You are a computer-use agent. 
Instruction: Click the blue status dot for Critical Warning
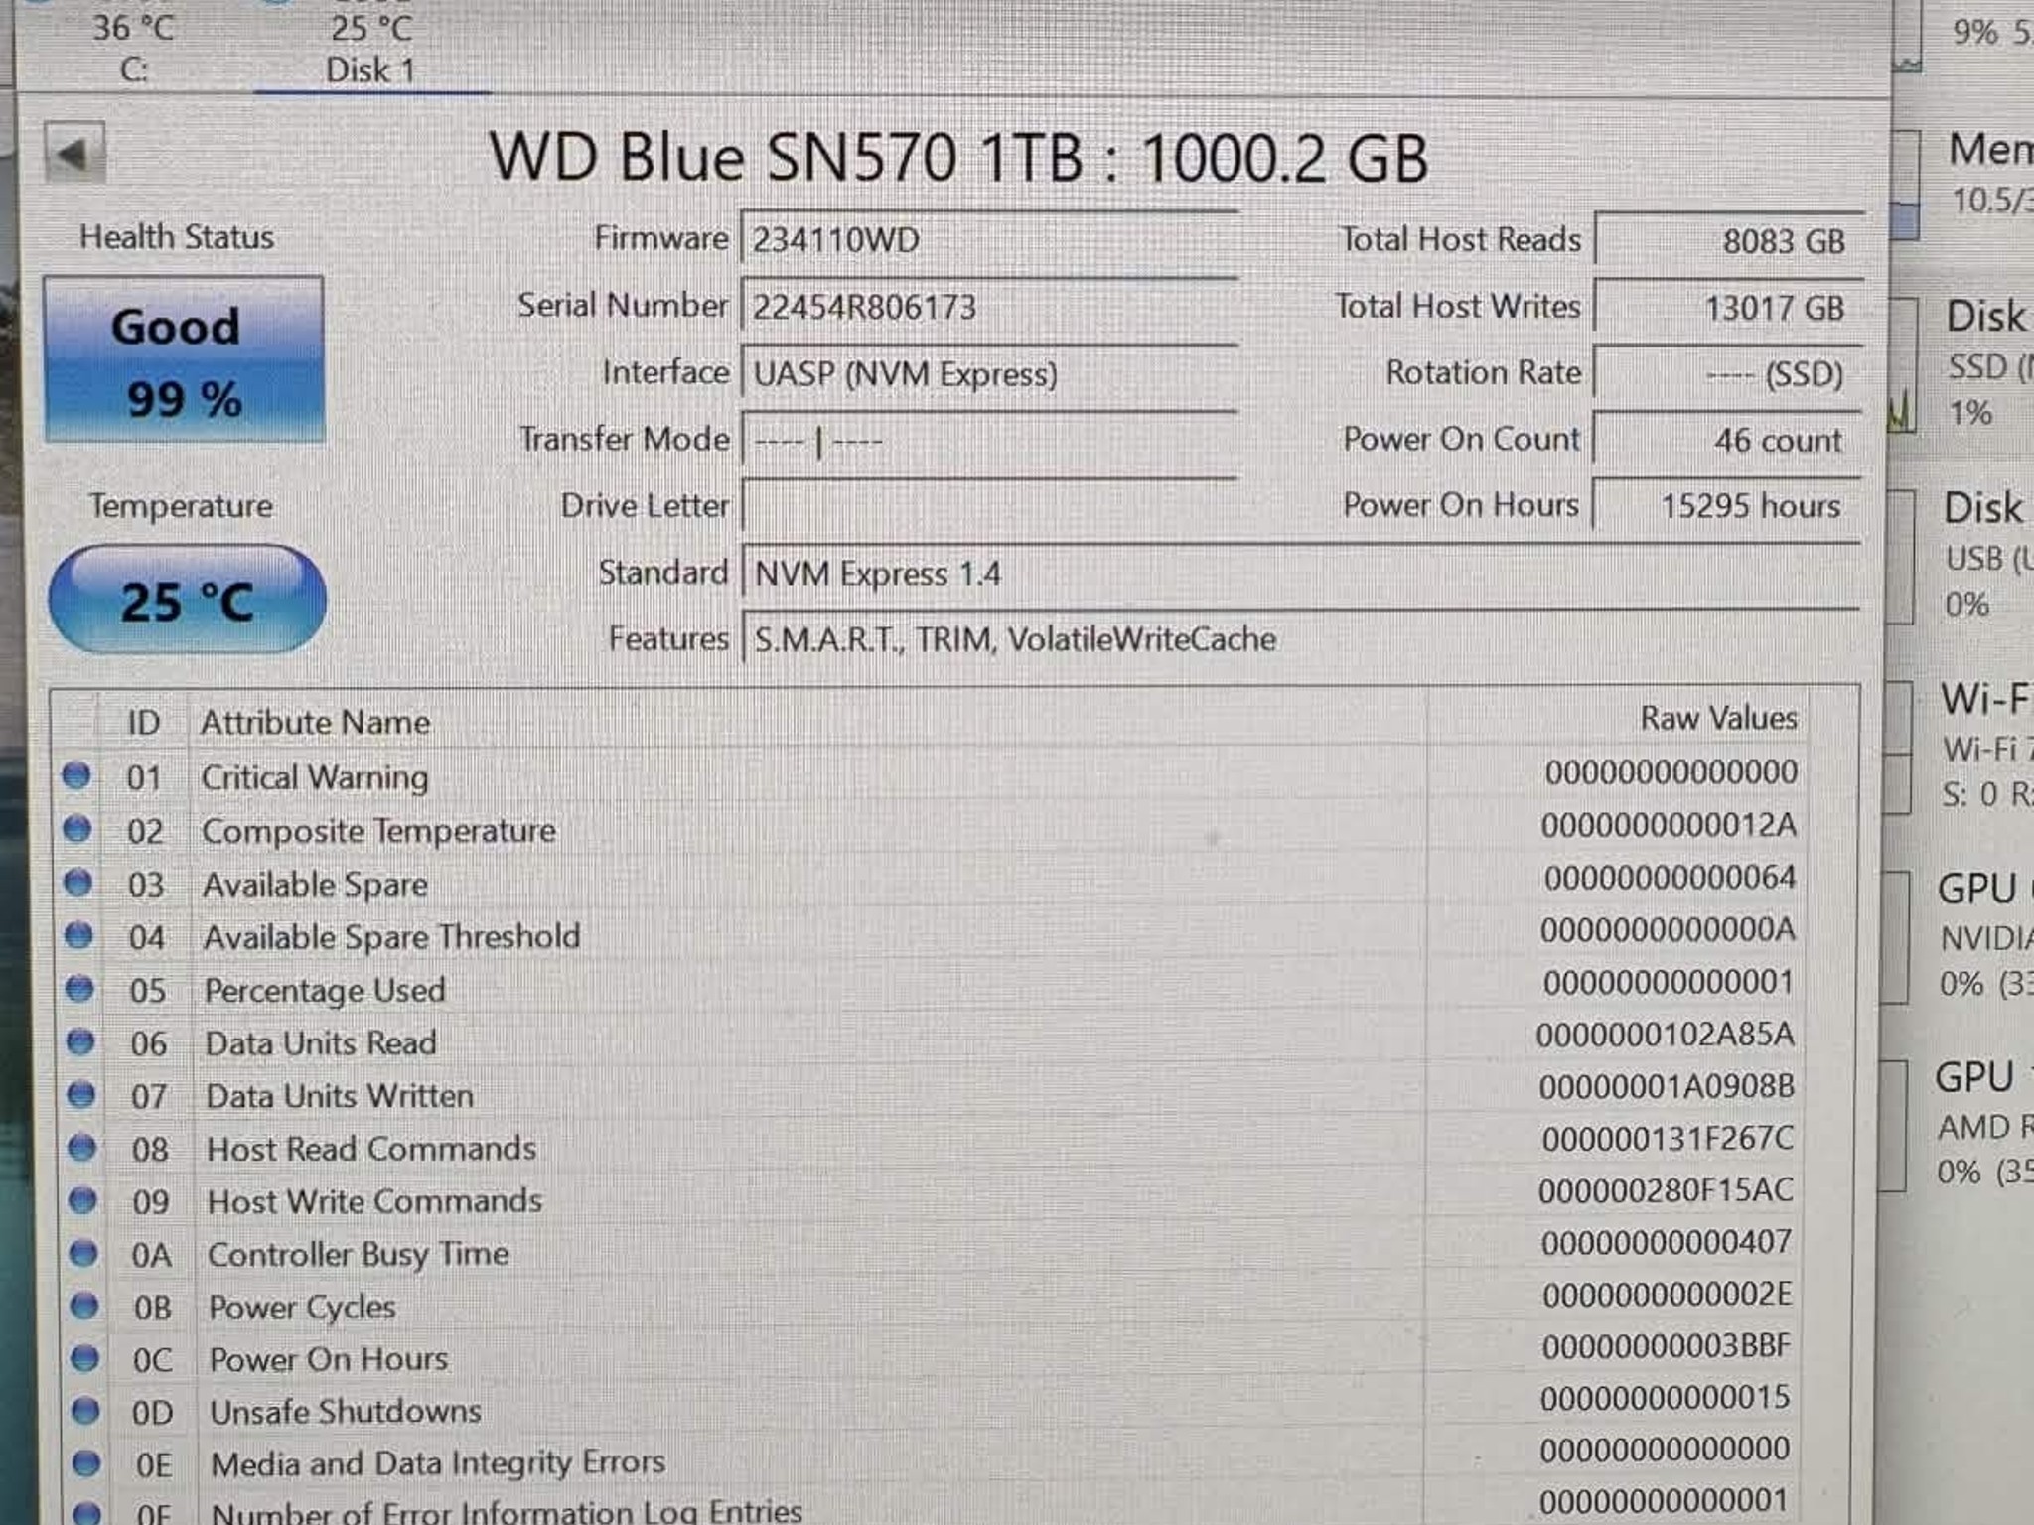point(76,775)
